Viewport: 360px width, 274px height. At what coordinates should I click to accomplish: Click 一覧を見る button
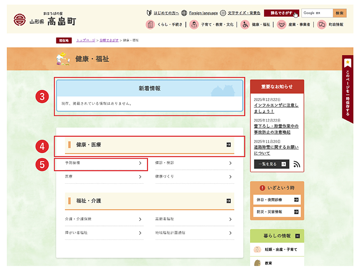pos(270,164)
